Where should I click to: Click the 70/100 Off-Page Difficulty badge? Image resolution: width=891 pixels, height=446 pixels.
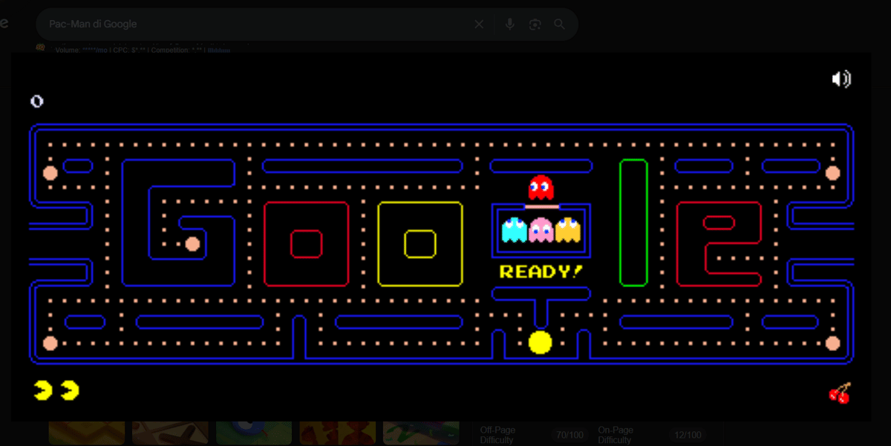(571, 434)
